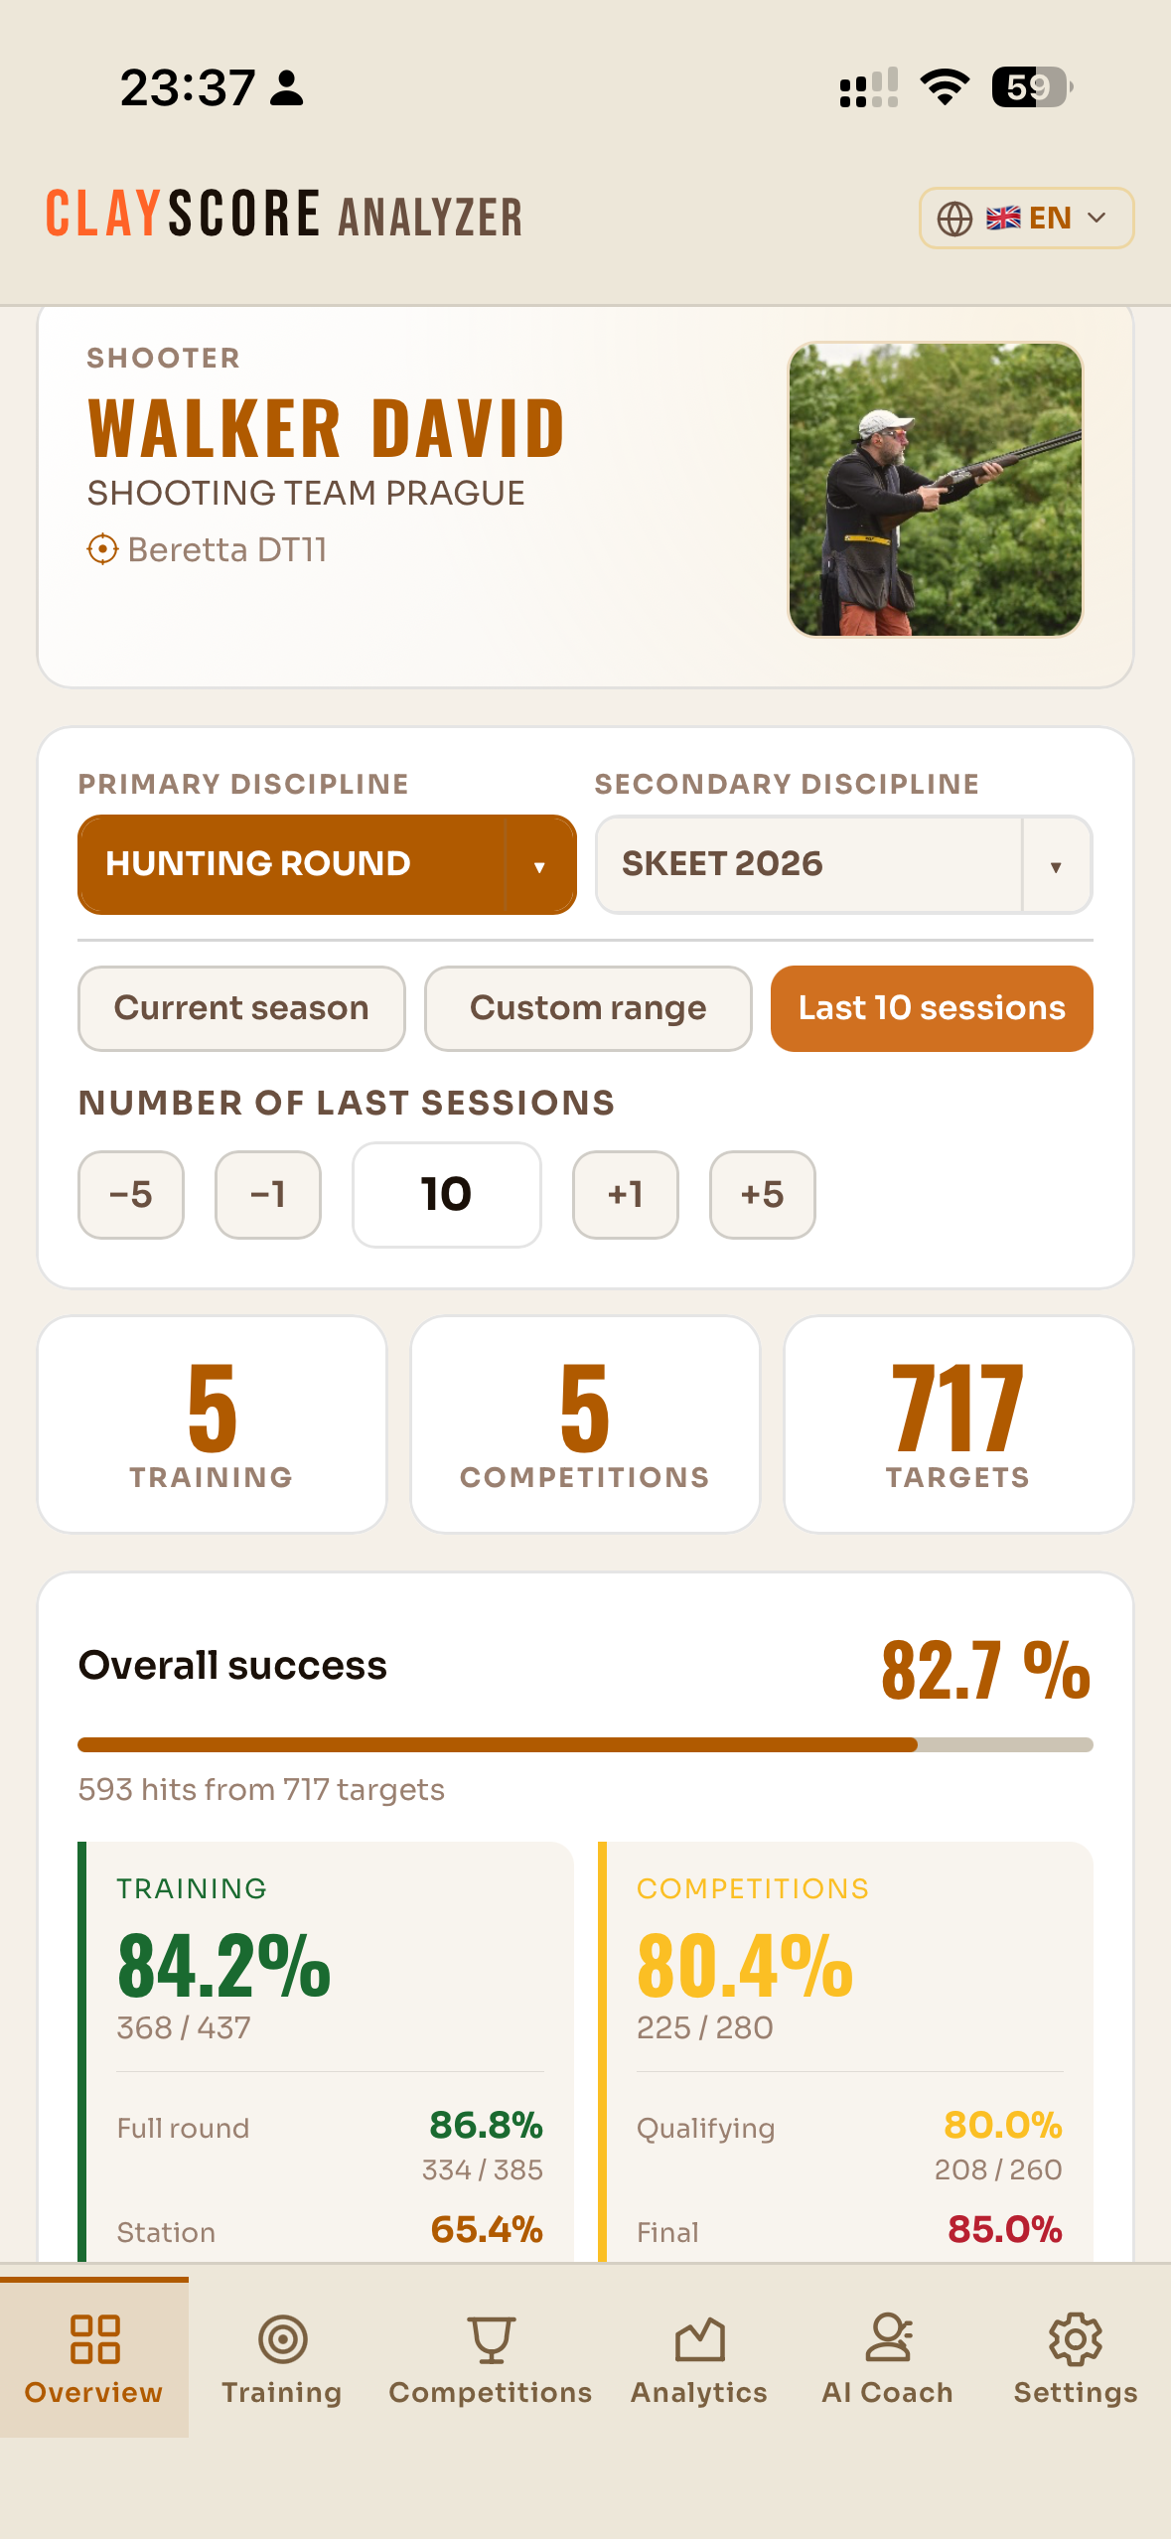This screenshot has height=2539, width=1171.
Task: Tap David Walker's shooter profile photo
Action: pos(936,490)
